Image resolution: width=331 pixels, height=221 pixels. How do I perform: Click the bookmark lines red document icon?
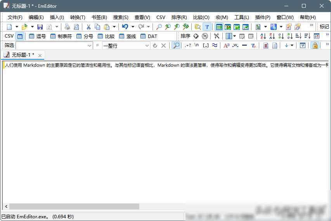266,45
